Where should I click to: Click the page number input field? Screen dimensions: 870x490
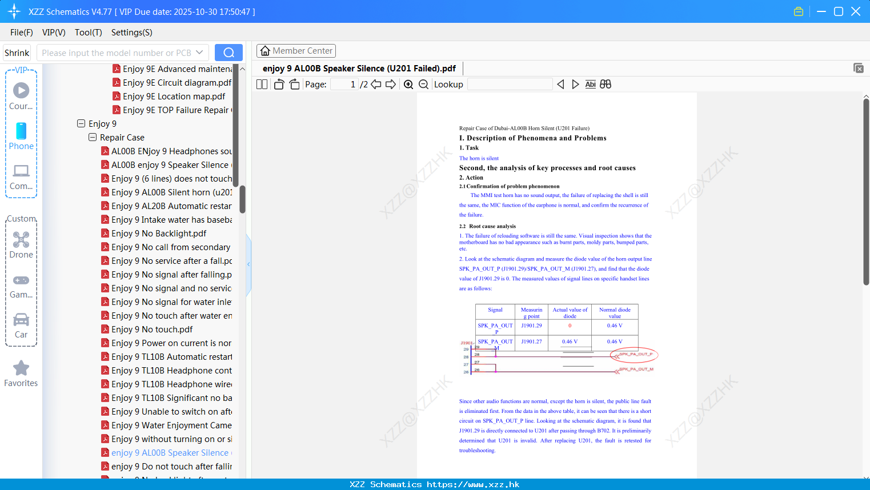pyautogui.click(x=344, y=85)
